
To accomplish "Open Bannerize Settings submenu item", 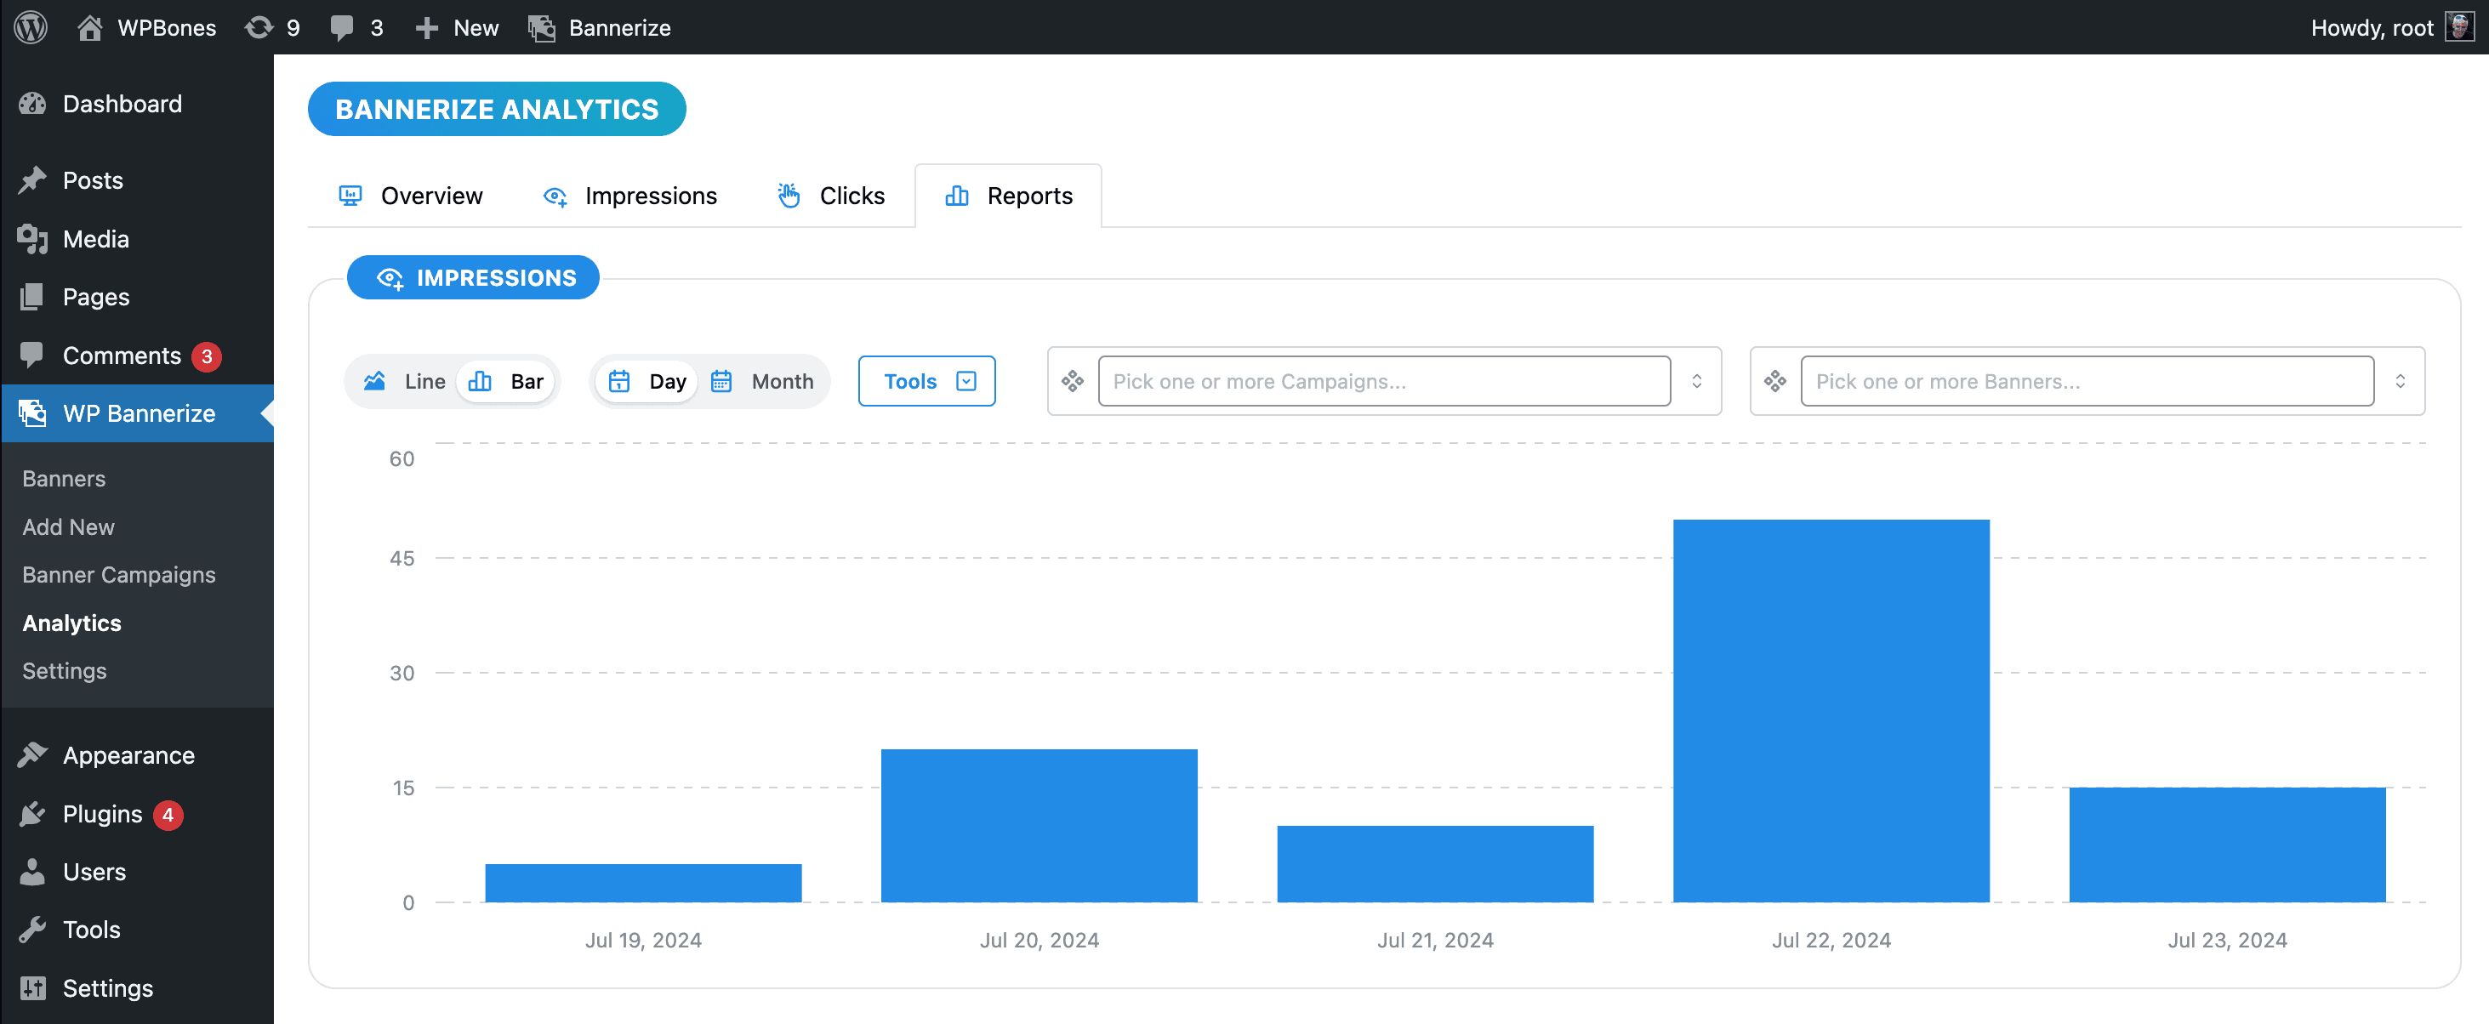I will (x=65, y=670).
